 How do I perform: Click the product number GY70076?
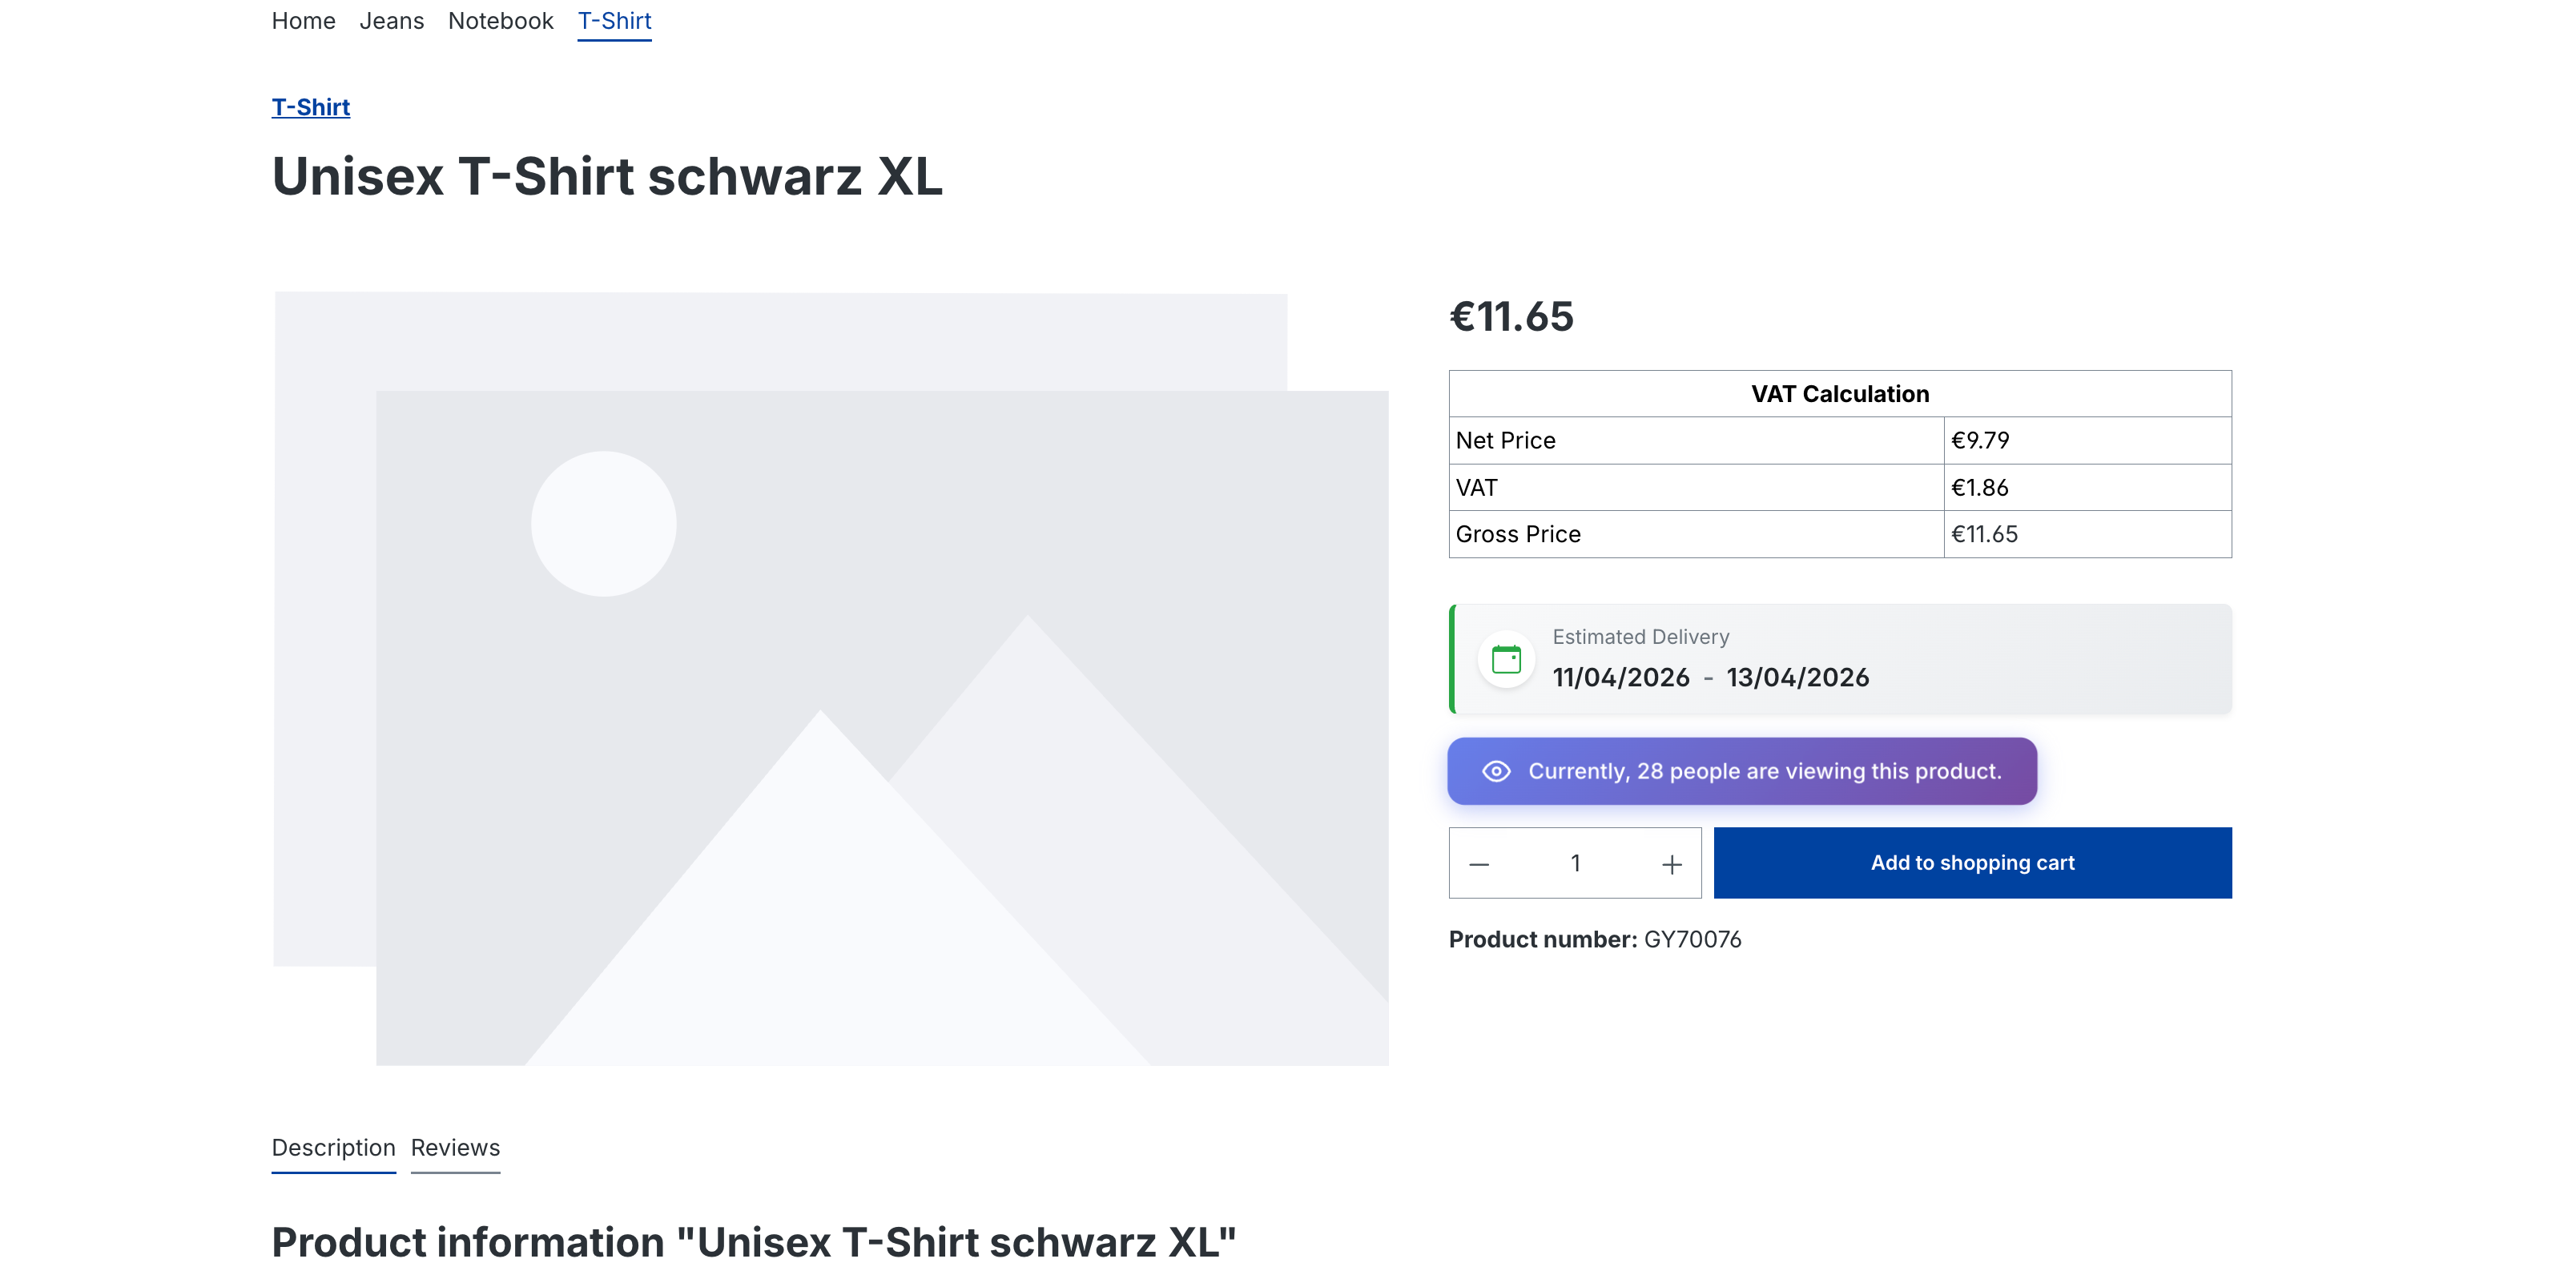(1692, 939)
